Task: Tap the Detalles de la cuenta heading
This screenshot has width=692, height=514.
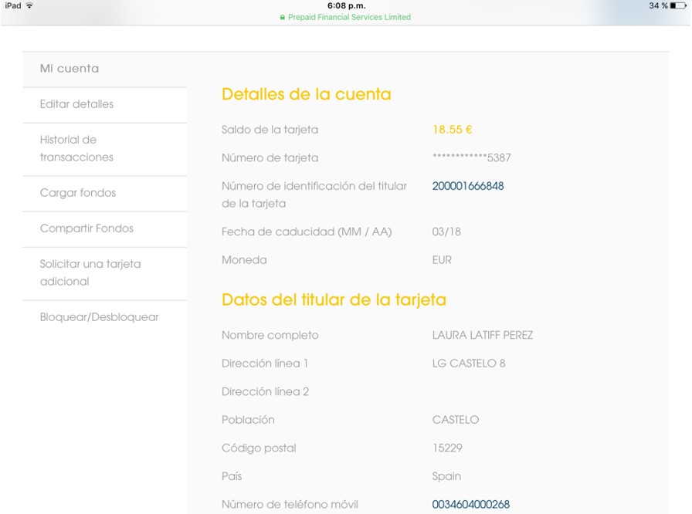Action: pyautogui.click(x=306, y=94)
